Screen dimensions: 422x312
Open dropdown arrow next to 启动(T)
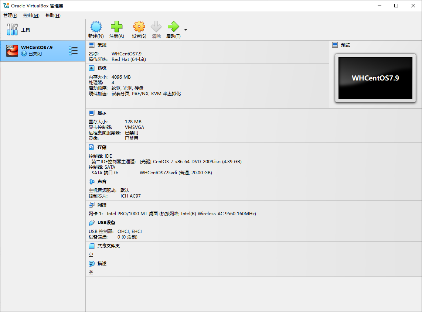tap(186, 30)
